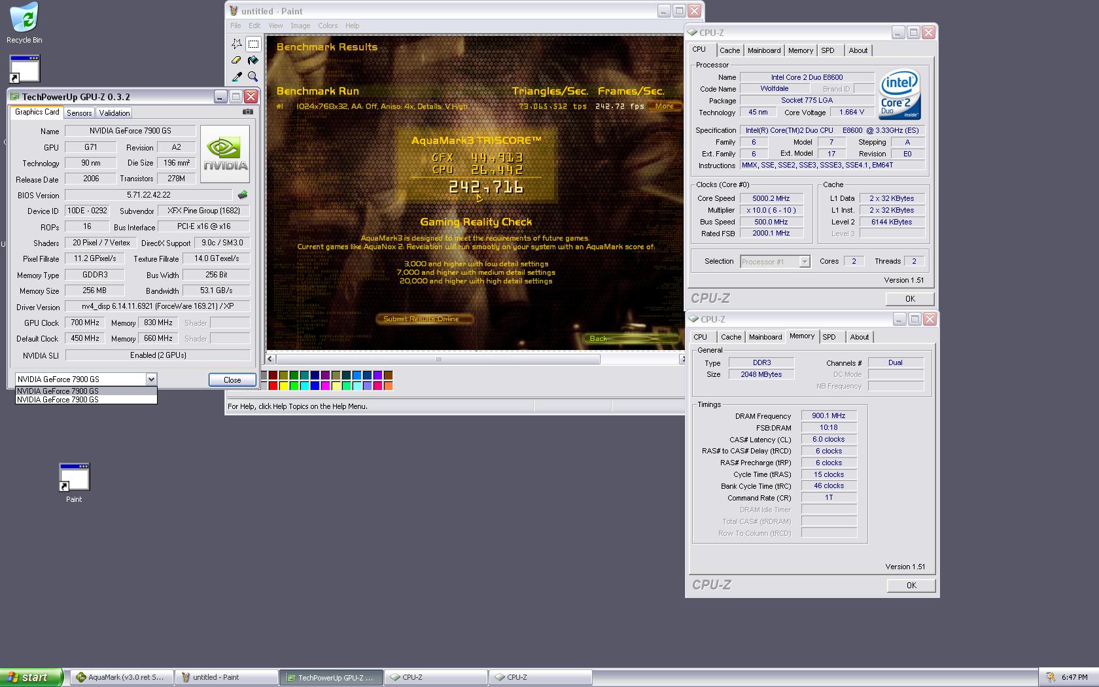The image size is (1099, 687).
Task: Click the Intel Core 2 Duo logo in CPU-Z
Action: pos(900,94)
